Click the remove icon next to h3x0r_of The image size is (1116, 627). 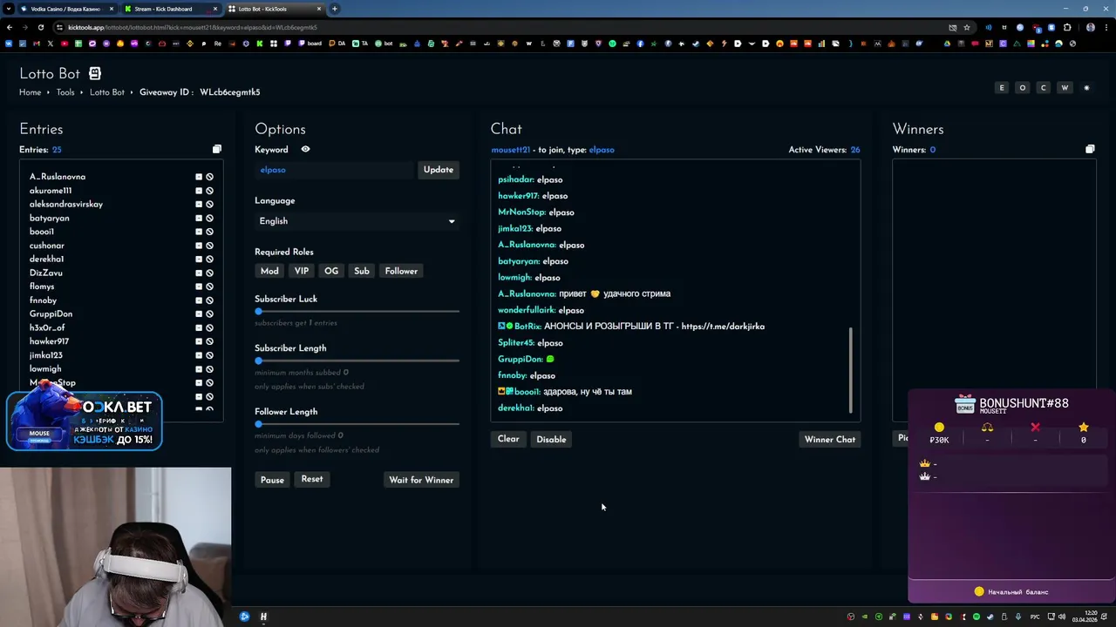point(199,327)
